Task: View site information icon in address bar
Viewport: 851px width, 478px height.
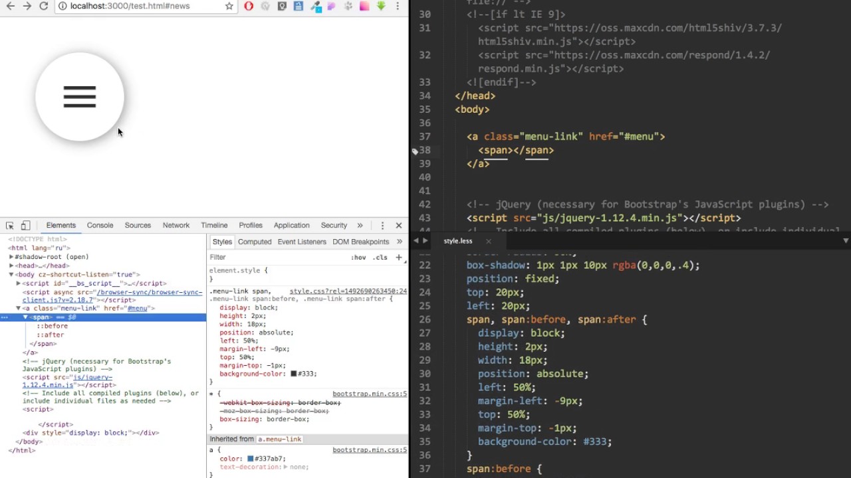Action: (62, 6)
